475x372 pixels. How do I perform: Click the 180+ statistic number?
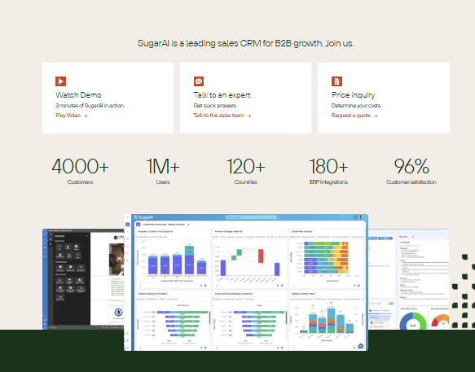(x=328, y=166)
